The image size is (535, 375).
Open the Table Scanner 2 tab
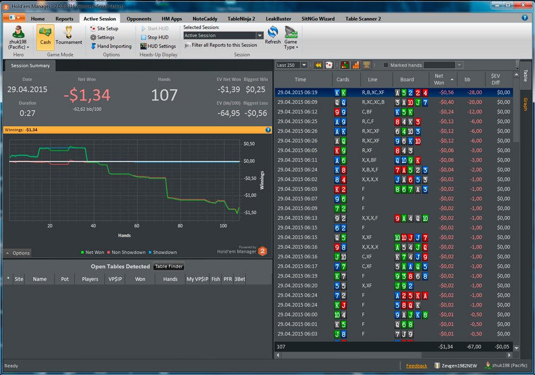click(363, 19)
